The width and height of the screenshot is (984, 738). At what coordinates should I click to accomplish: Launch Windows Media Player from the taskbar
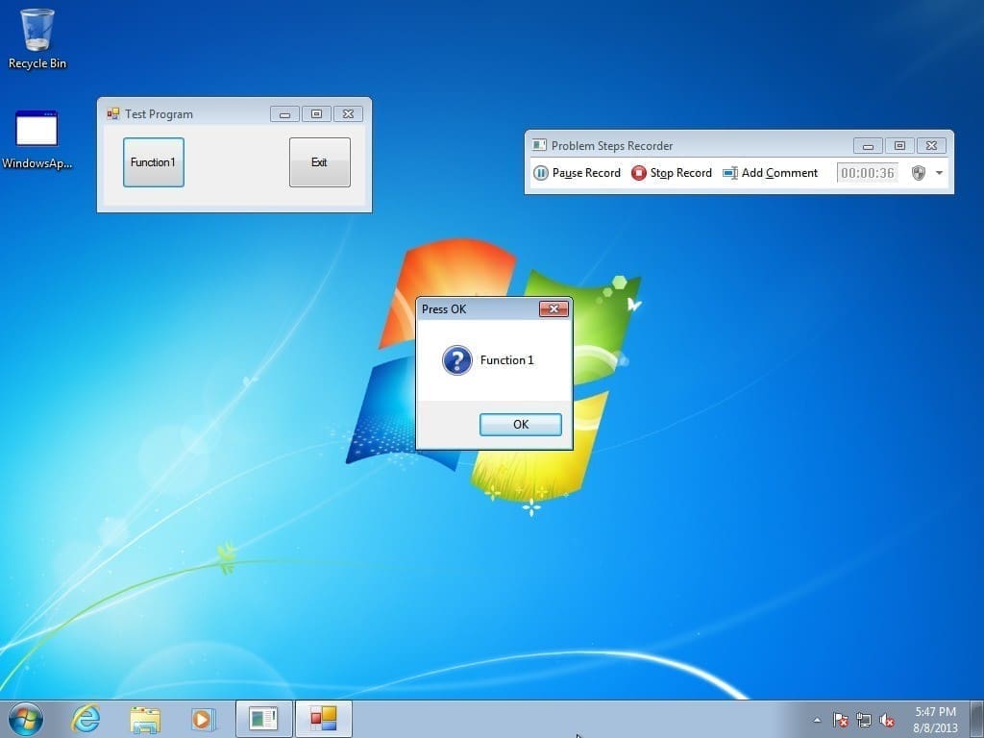pos(203,719)
